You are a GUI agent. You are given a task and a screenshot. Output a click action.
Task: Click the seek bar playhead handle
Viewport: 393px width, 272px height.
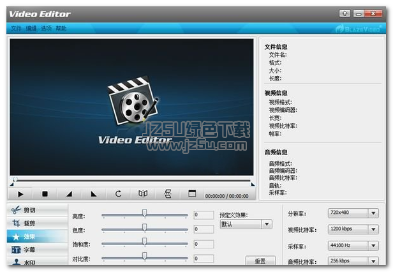[x=15, y=179]
